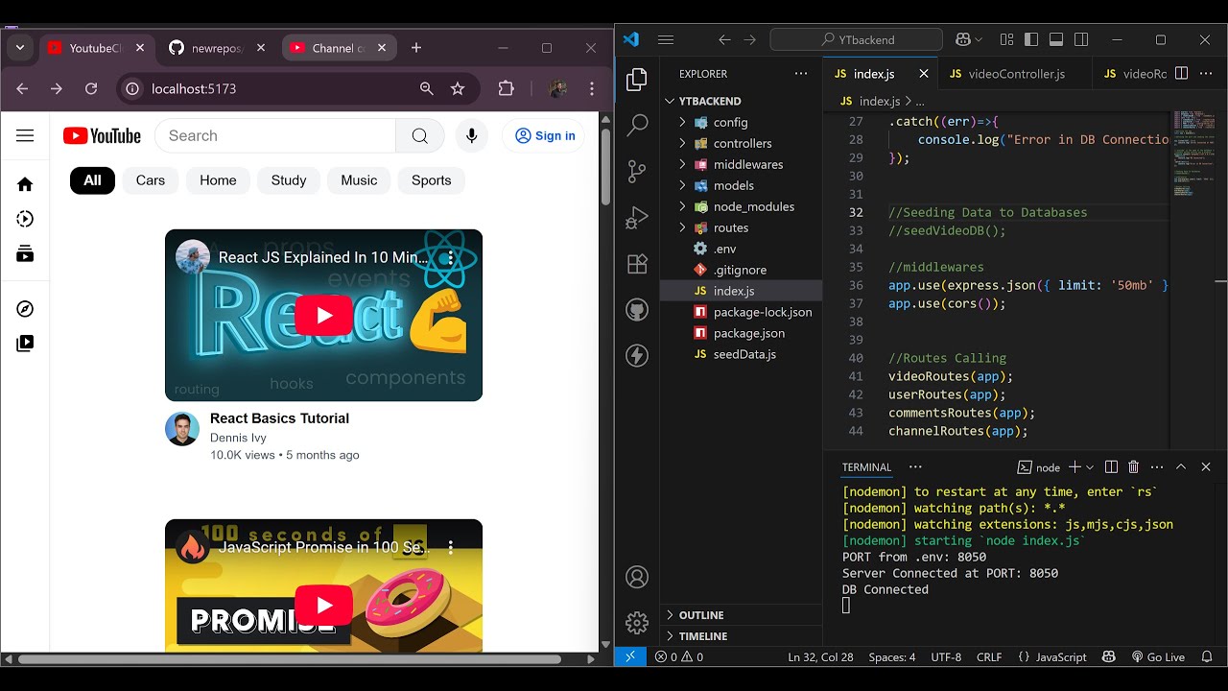Click voice search microphone icon
Image resolution: width=1228 pixels, height=691 pixels.
[471, 135]
